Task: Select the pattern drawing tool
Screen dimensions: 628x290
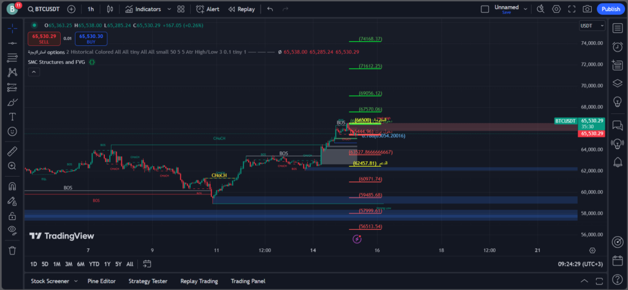Action: (x=12, y=72)
